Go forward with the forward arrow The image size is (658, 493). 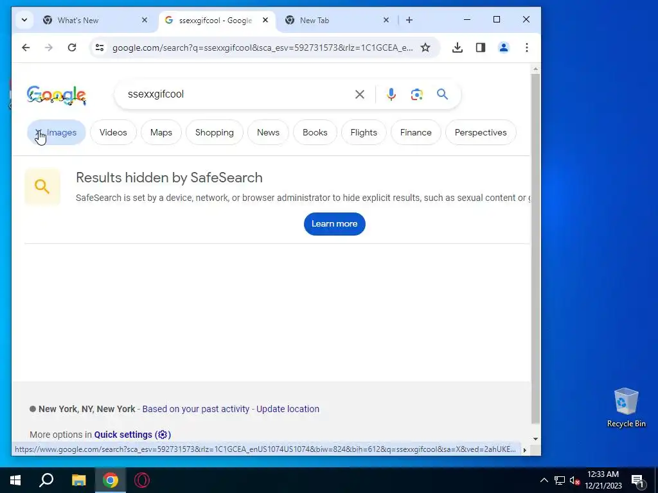[x=49, y=48]
